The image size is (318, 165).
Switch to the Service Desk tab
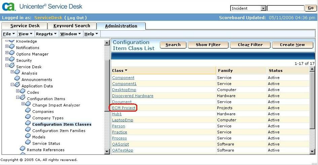coord(25,26)
